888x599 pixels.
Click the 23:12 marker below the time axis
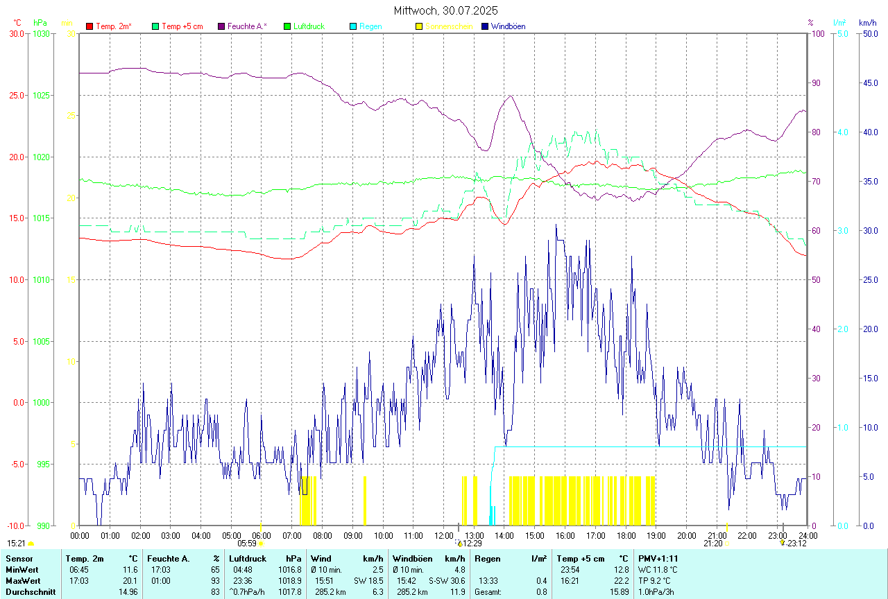783,544
